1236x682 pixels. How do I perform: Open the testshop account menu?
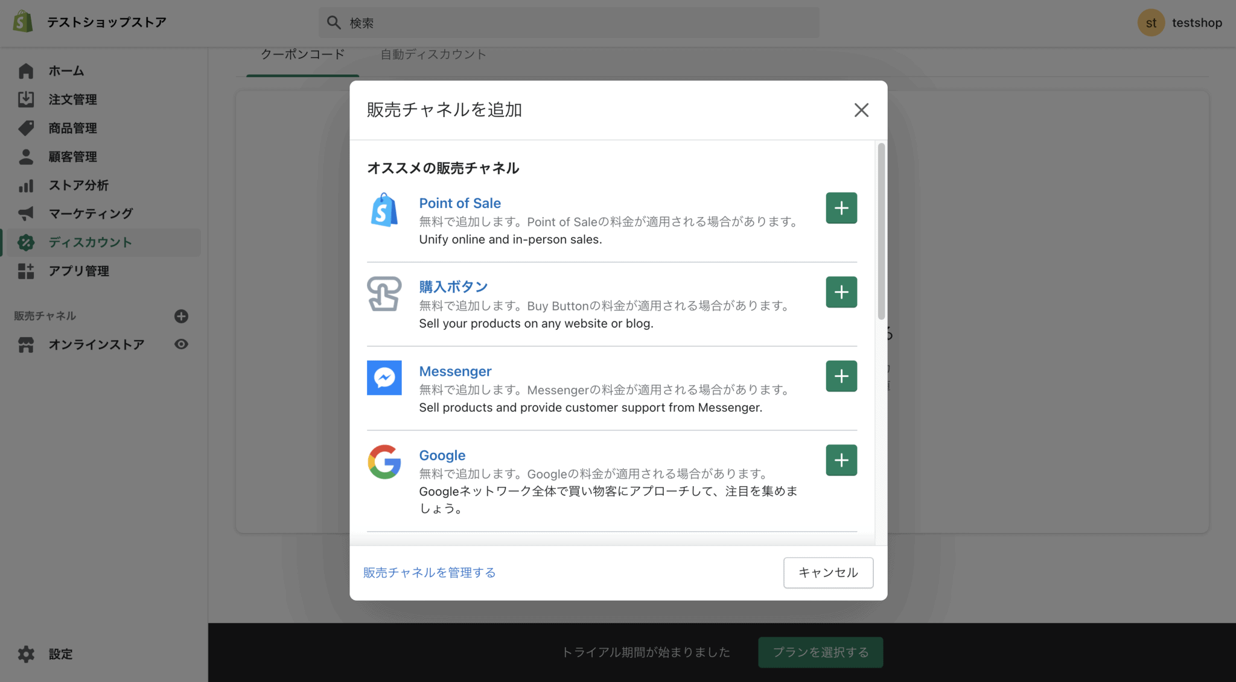[1180, 23]
